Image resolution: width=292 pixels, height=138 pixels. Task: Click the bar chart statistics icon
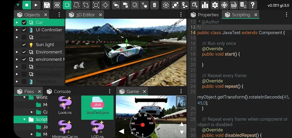(205, 5)
